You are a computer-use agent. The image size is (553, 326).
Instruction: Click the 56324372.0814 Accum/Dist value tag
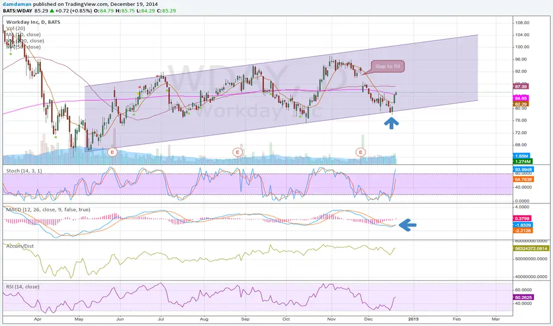[x=531, y=248]
